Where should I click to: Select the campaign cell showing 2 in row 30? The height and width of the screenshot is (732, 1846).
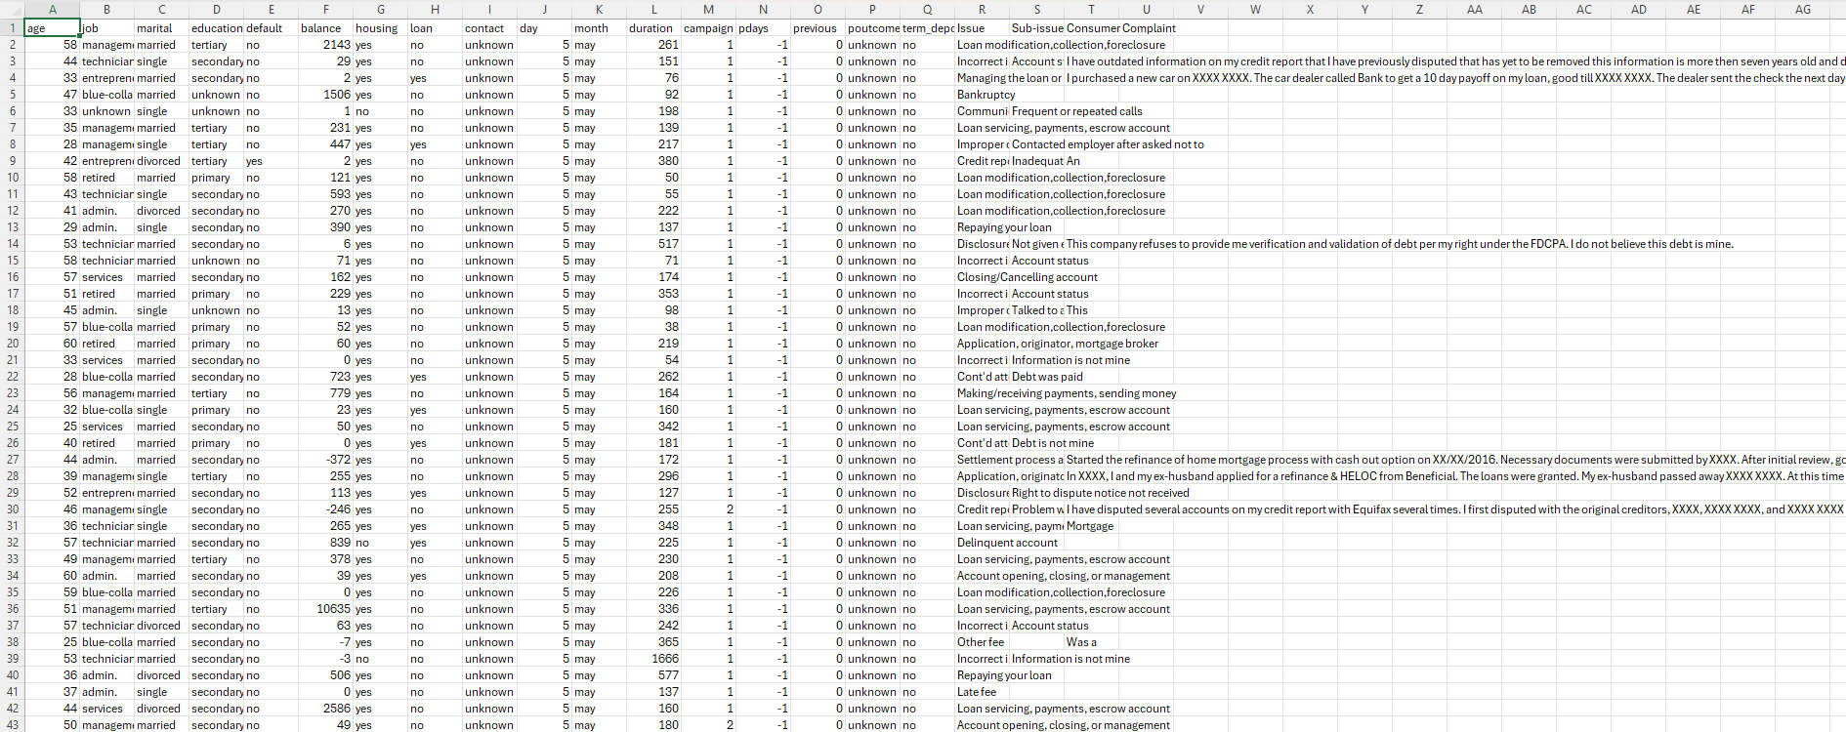(x=708, y=509)
